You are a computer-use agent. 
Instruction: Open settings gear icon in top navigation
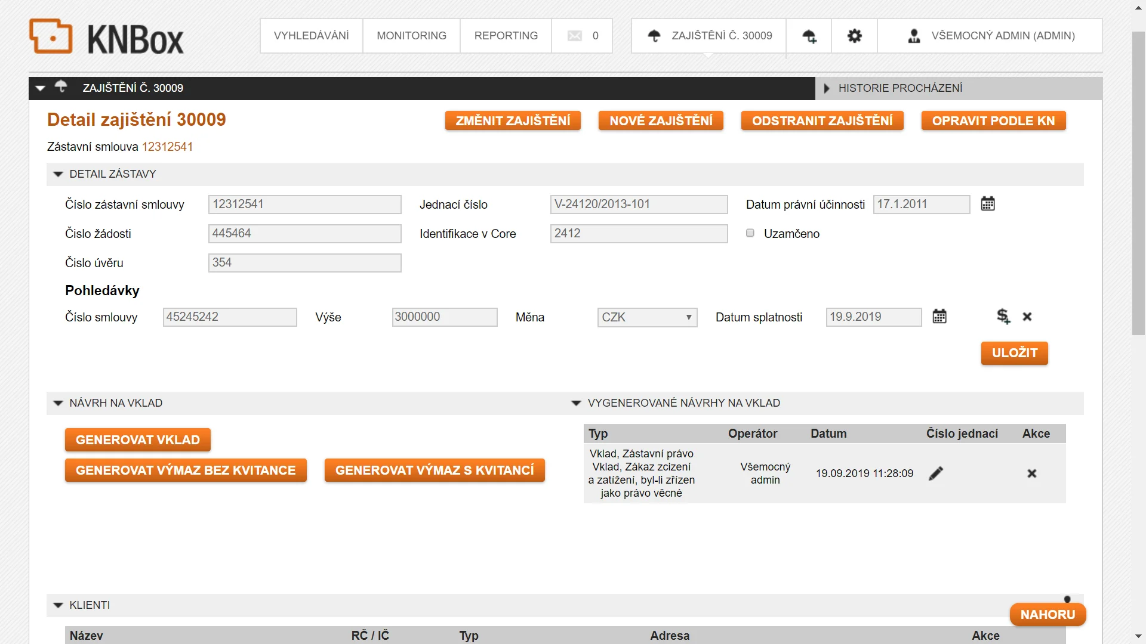point(855,36)
